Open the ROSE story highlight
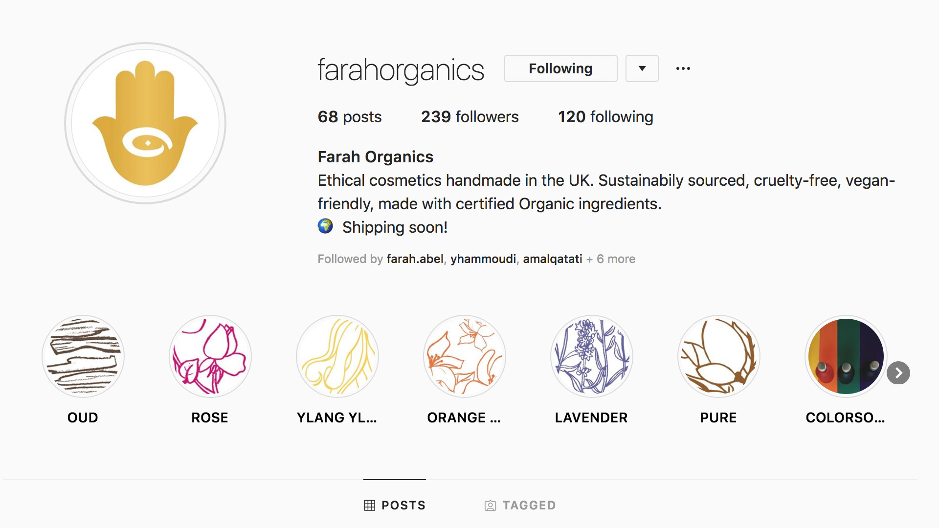 point(210,356)
